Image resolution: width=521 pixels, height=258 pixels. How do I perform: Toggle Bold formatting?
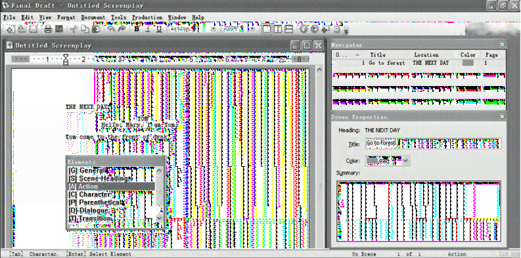click(137, 30)
